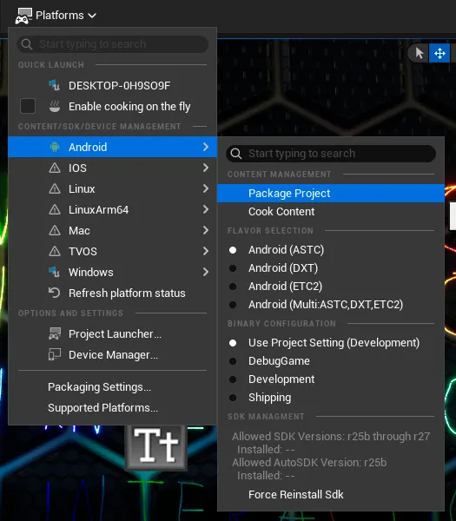Click the Project Launcher icon
The height and width of the screenshot is (521, 456).
pos(55,333)
